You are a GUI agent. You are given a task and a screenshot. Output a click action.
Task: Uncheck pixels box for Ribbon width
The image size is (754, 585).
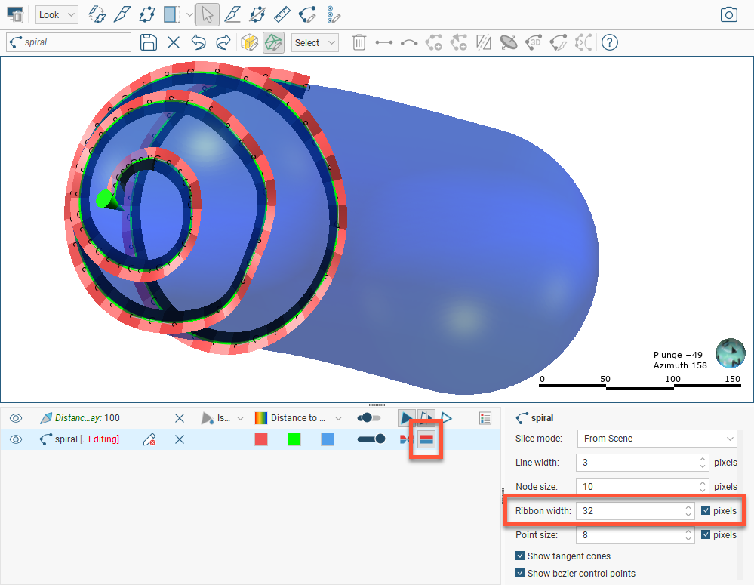pos(706,511)
